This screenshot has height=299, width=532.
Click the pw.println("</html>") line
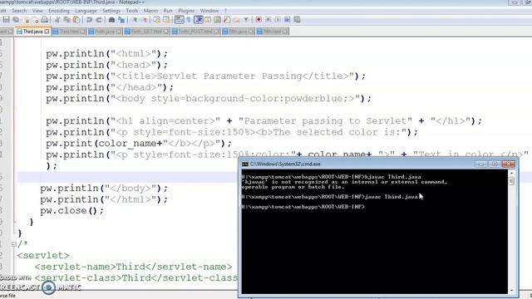tap(104, 199)
